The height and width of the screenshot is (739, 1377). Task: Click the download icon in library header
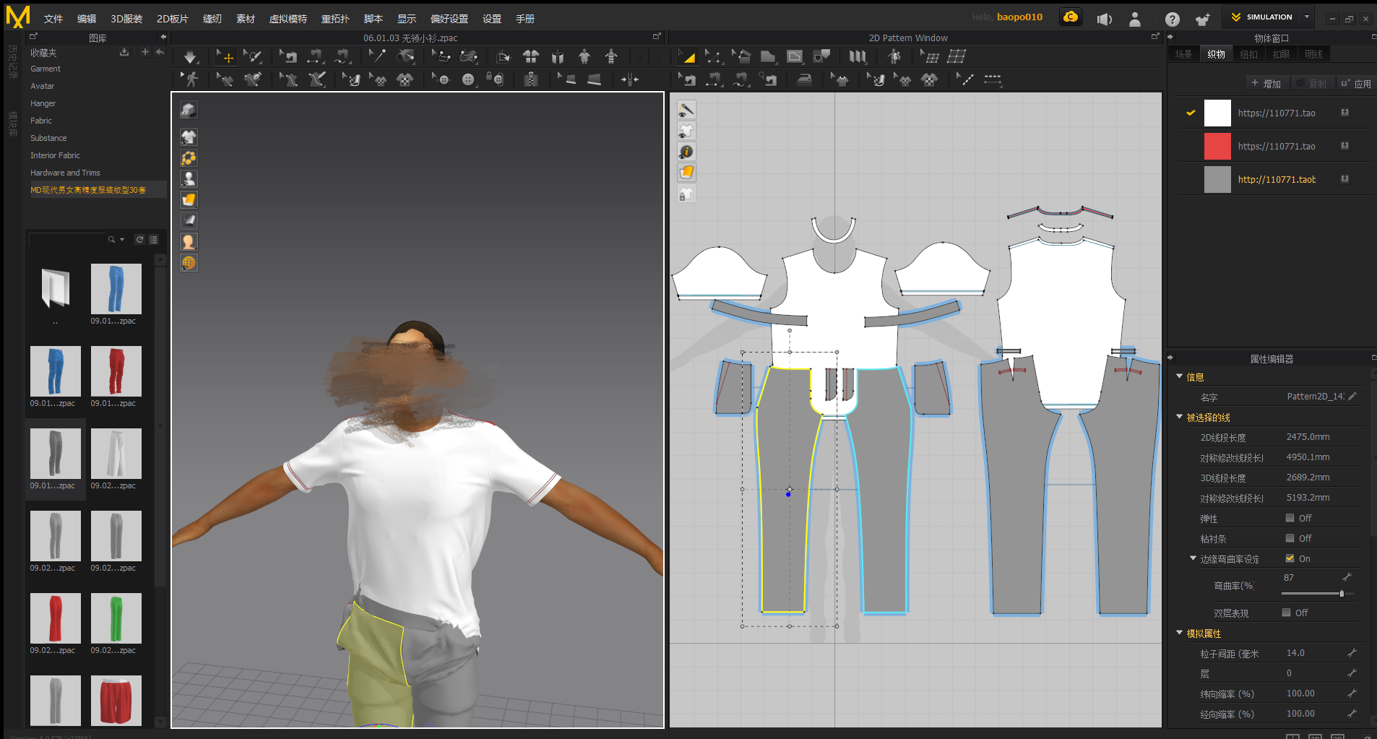(x=124, y=52)
